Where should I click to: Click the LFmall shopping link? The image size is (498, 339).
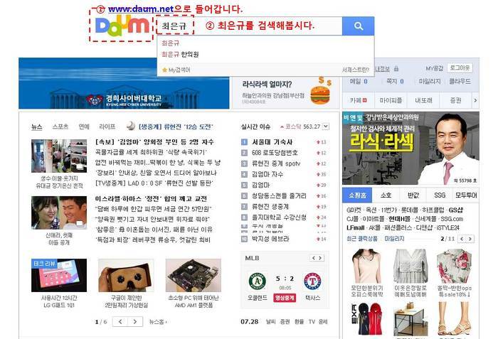[x=356, y=228]
